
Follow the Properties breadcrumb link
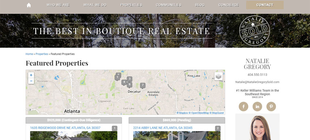(x=42, y=54)
